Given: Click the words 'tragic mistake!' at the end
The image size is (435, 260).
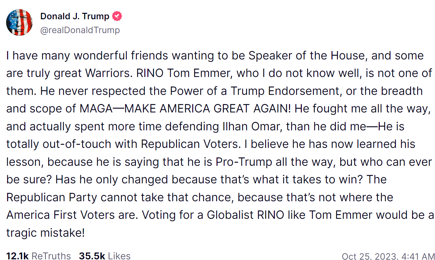Looking at the screenshot, I should coord(46,232).
